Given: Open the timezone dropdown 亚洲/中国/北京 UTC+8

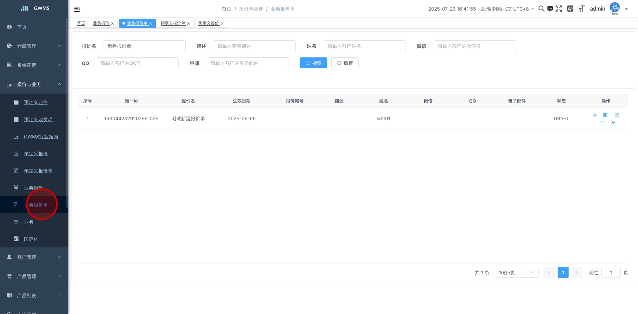Looking at the screenshot, I should pyautogui.click(x=507, y=9).
